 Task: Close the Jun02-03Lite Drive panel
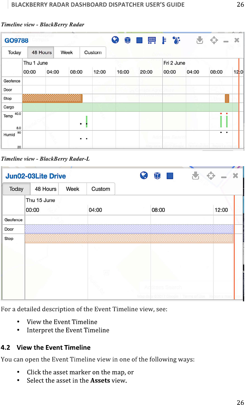[x=236, y=175]
